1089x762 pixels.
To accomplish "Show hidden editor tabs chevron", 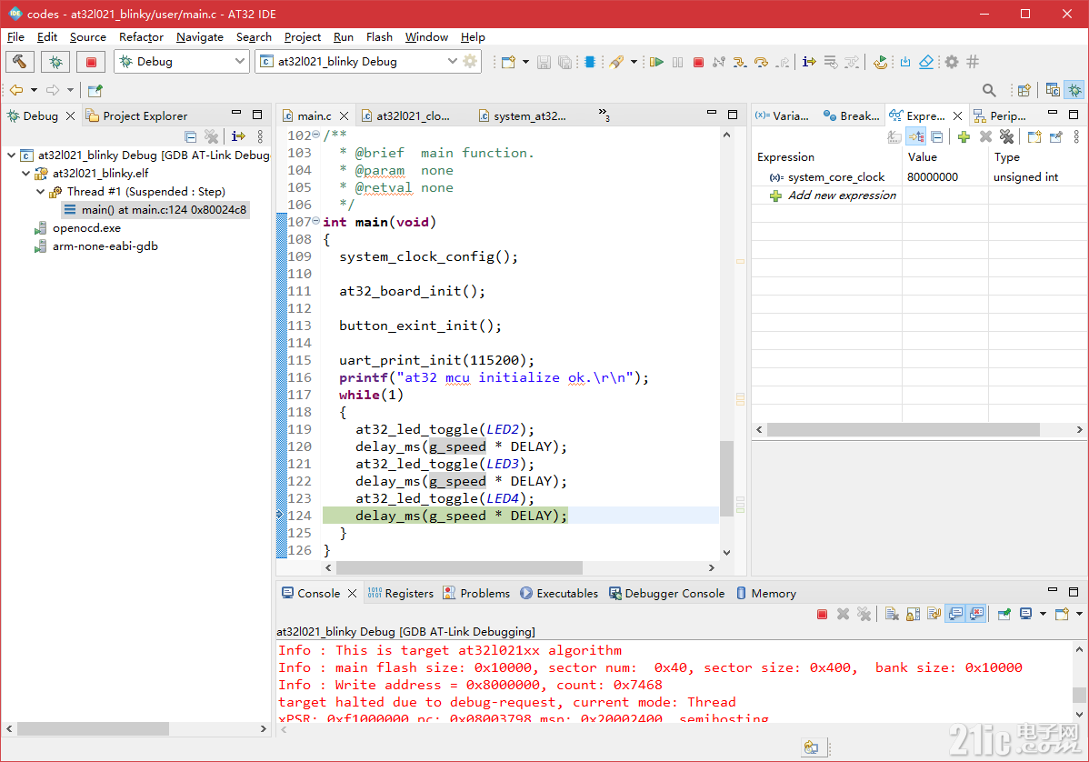I will pyautogui.click(x=604, y=115).
